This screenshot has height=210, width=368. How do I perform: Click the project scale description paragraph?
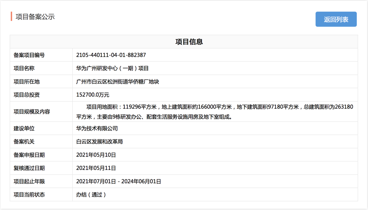coord(215,112)
